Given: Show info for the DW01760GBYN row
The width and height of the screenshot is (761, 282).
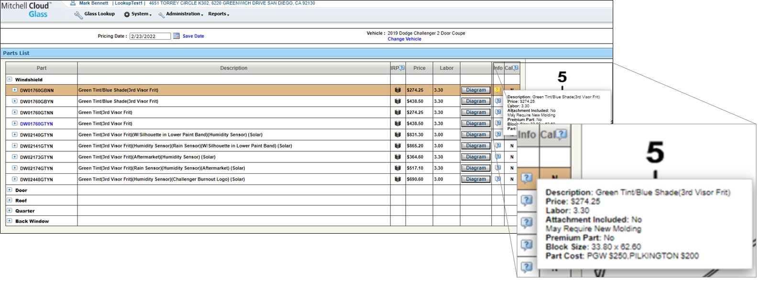Looking at the screenshot, I should (498, 101).
